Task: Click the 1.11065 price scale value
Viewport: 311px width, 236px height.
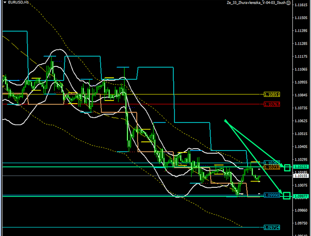Action: pos(301,70)
